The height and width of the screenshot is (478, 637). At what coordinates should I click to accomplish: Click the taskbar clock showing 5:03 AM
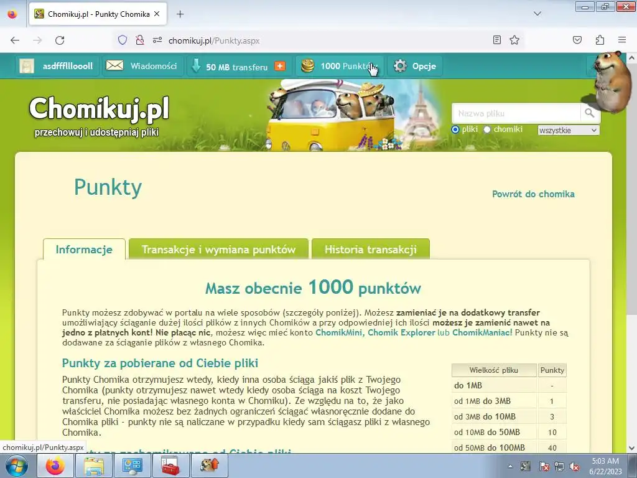pos(605,466)
